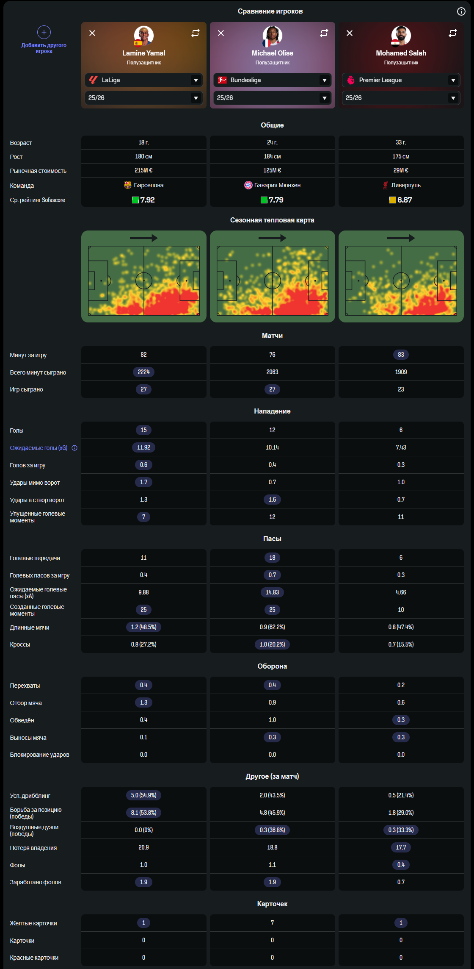474x969 pixels.
Task: Open Michael Olise's name link
Action: (273, 53)
